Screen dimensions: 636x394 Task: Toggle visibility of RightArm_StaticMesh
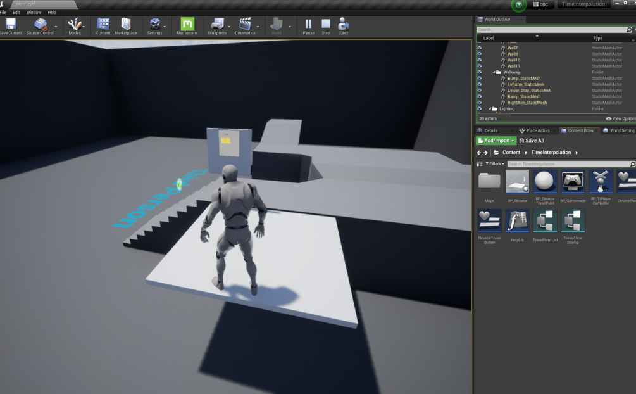click(x=480, y=103)
